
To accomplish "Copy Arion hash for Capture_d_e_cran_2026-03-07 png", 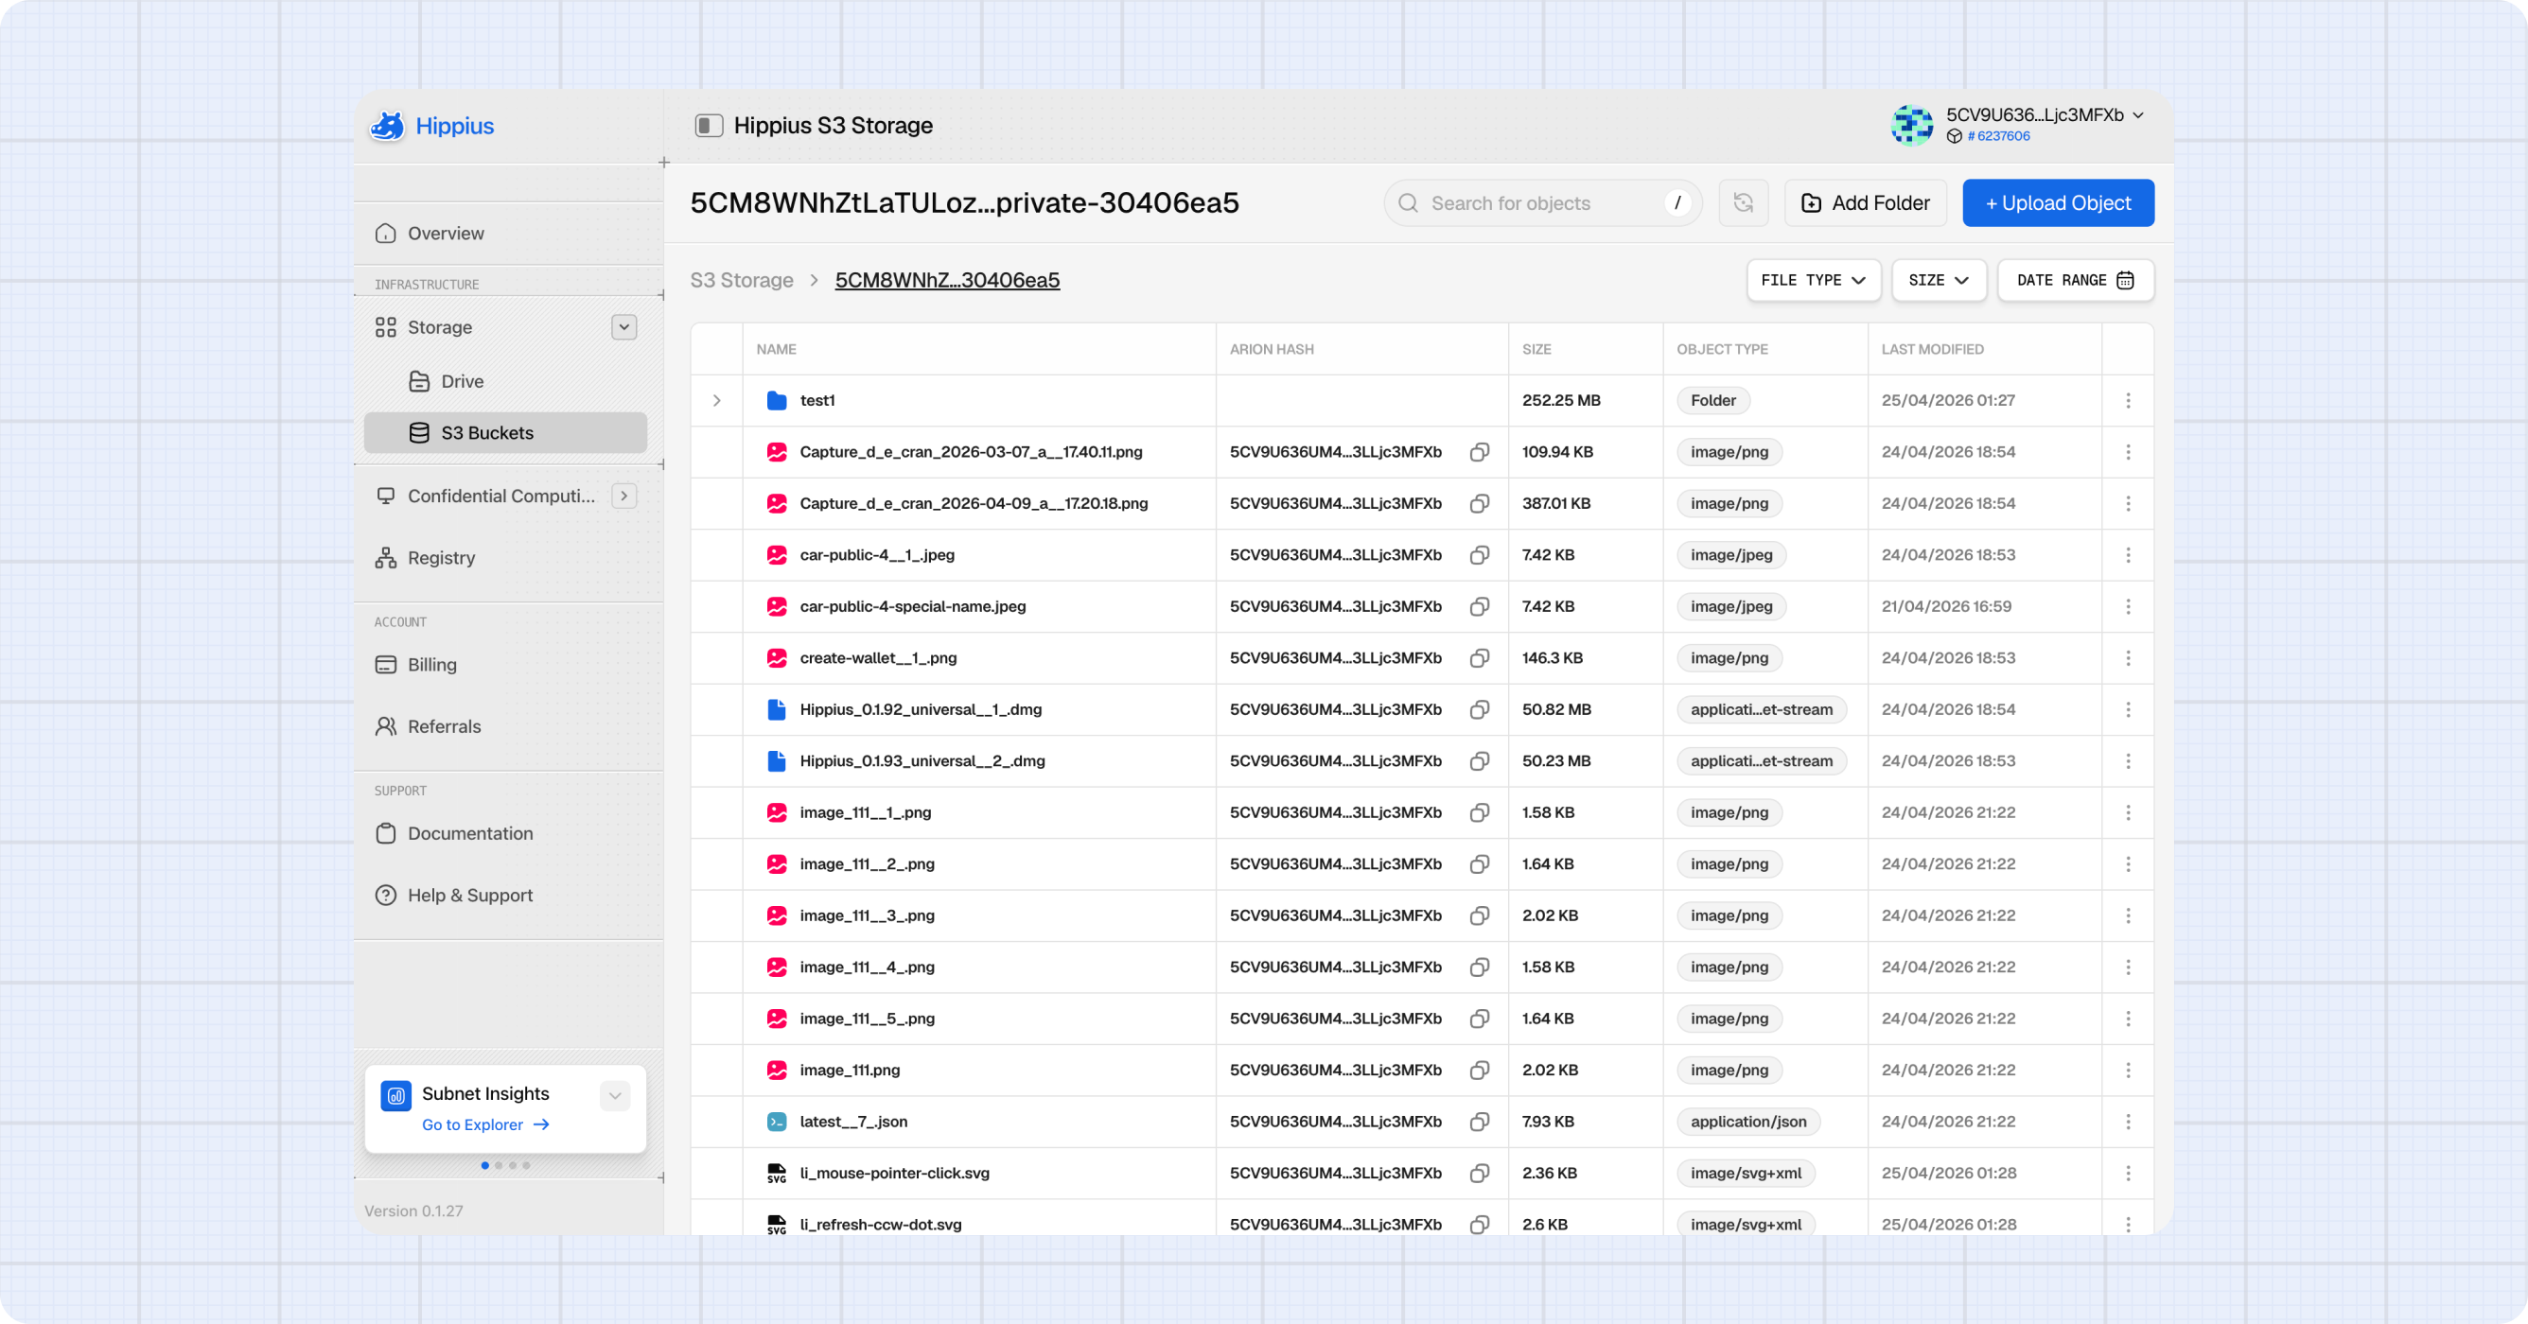I will (1479, 452).
